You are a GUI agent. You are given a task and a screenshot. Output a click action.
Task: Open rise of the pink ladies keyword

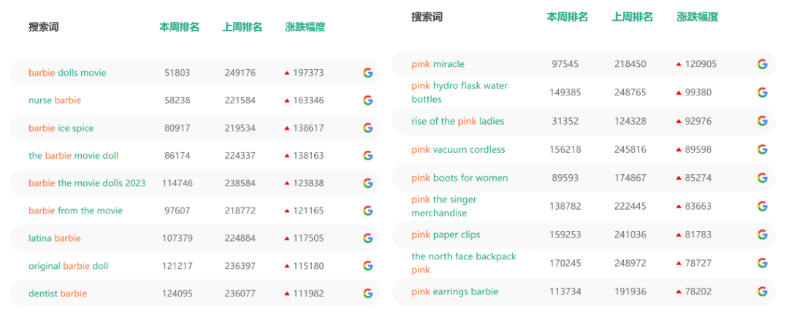pyautogui.click(x=457, y=121)
